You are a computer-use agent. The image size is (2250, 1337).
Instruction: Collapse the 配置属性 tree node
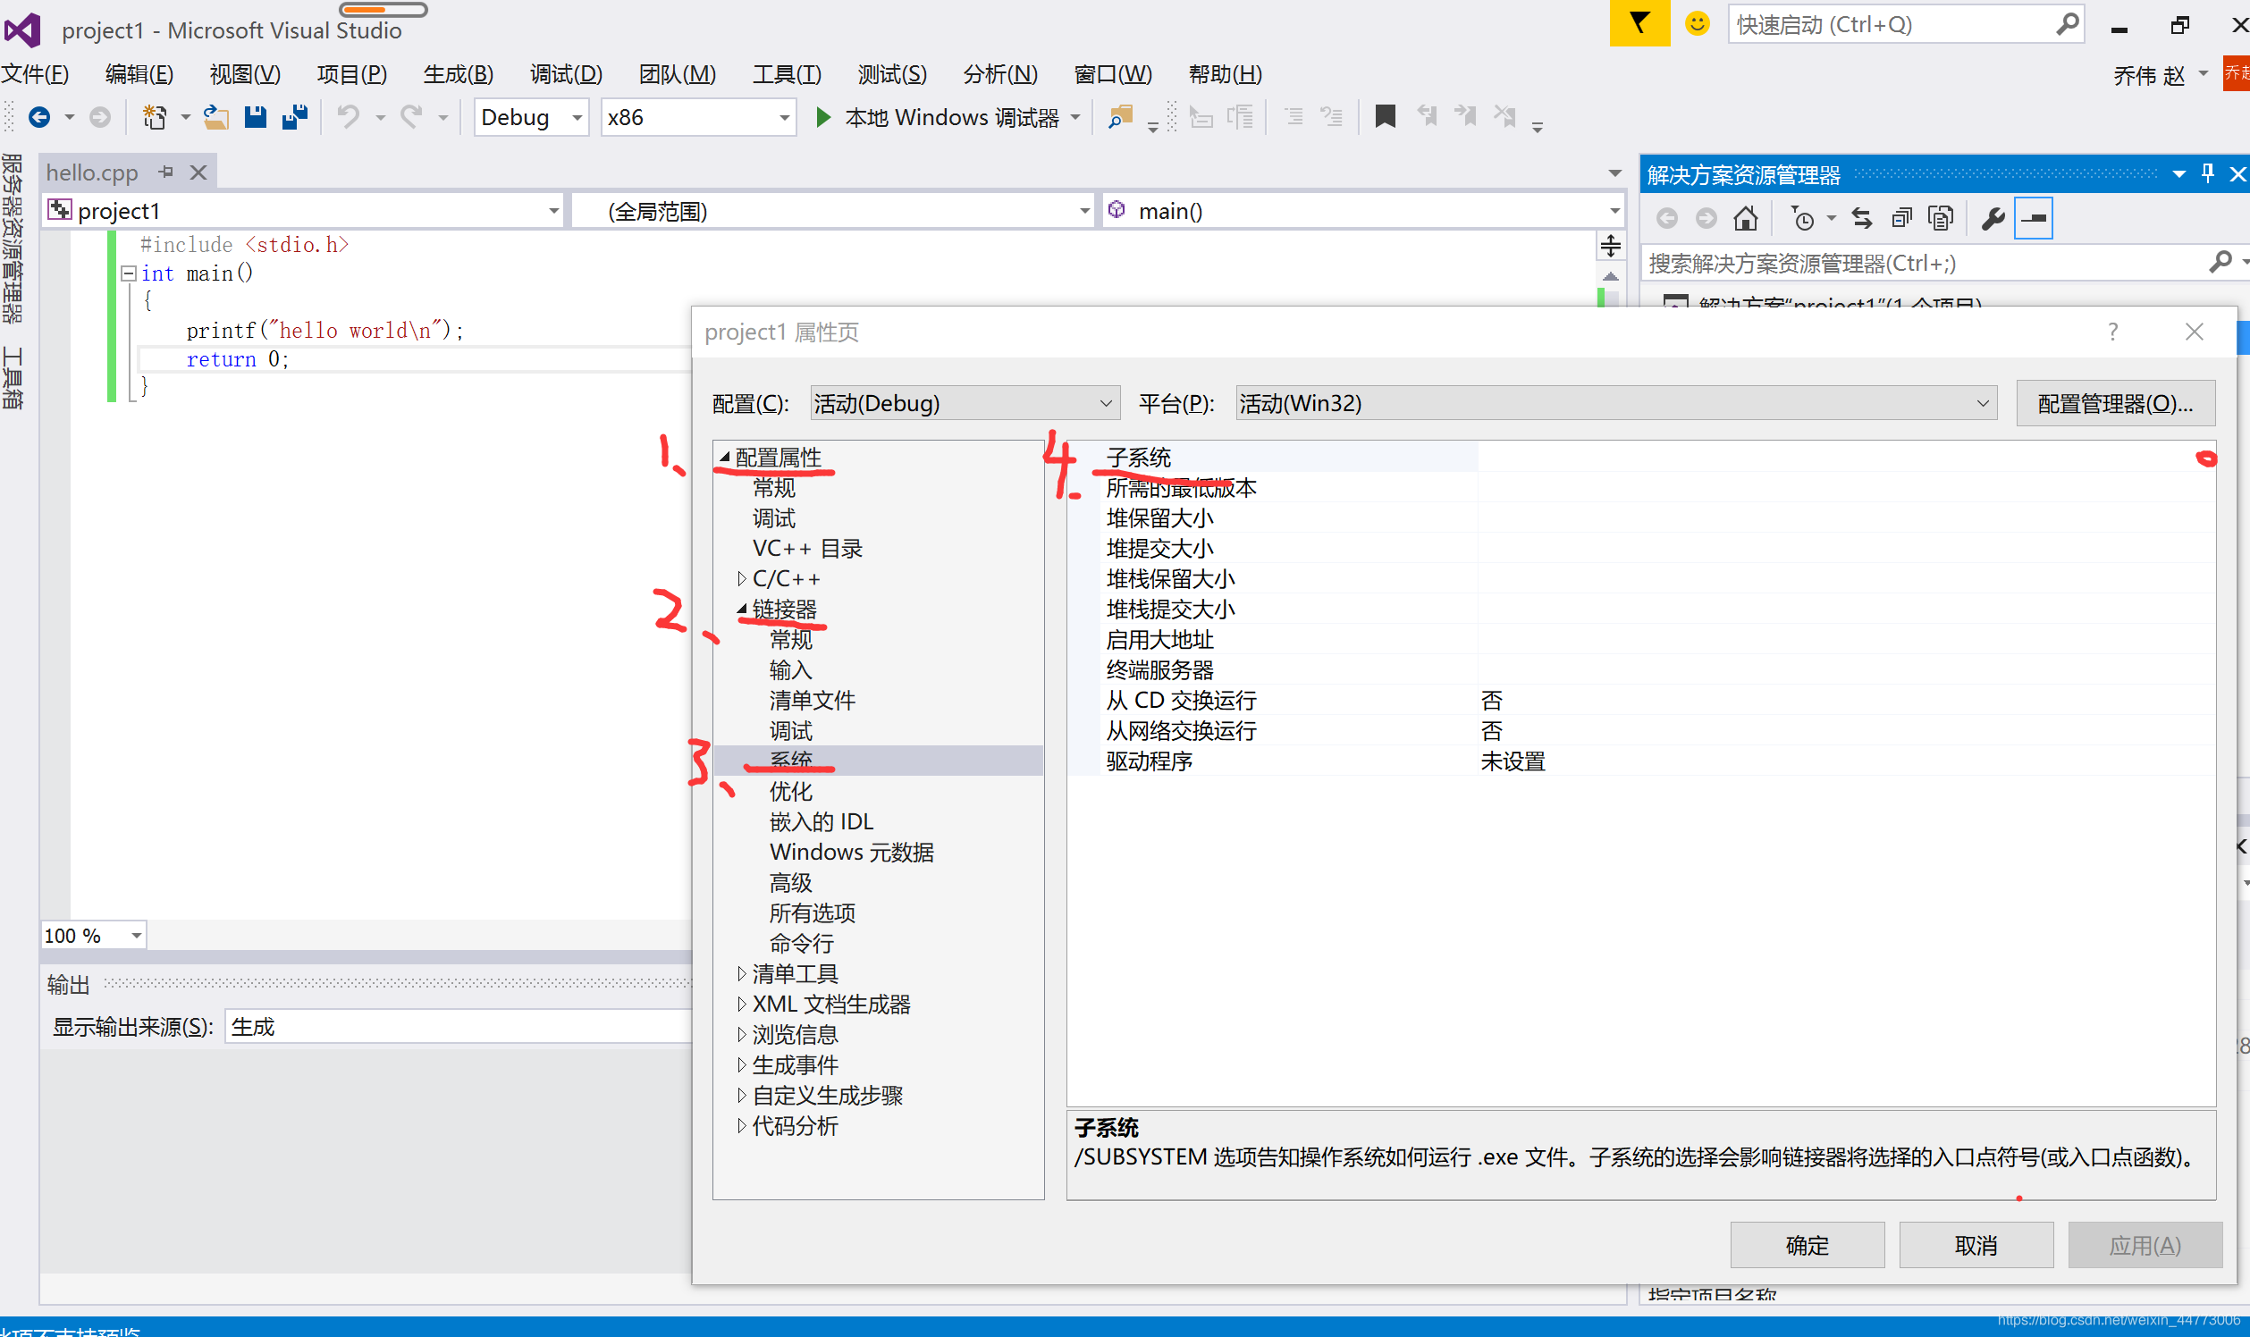tap(723, 457)
